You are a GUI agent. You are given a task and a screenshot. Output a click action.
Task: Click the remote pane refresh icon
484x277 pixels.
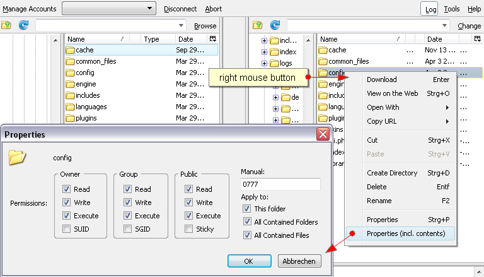point(275,25)
